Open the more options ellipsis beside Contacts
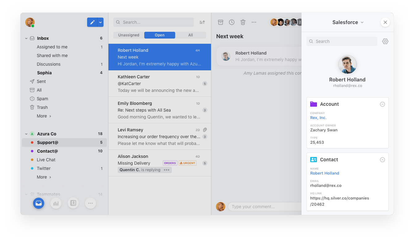This screenshot has height=243, width=414. [90, 203]
